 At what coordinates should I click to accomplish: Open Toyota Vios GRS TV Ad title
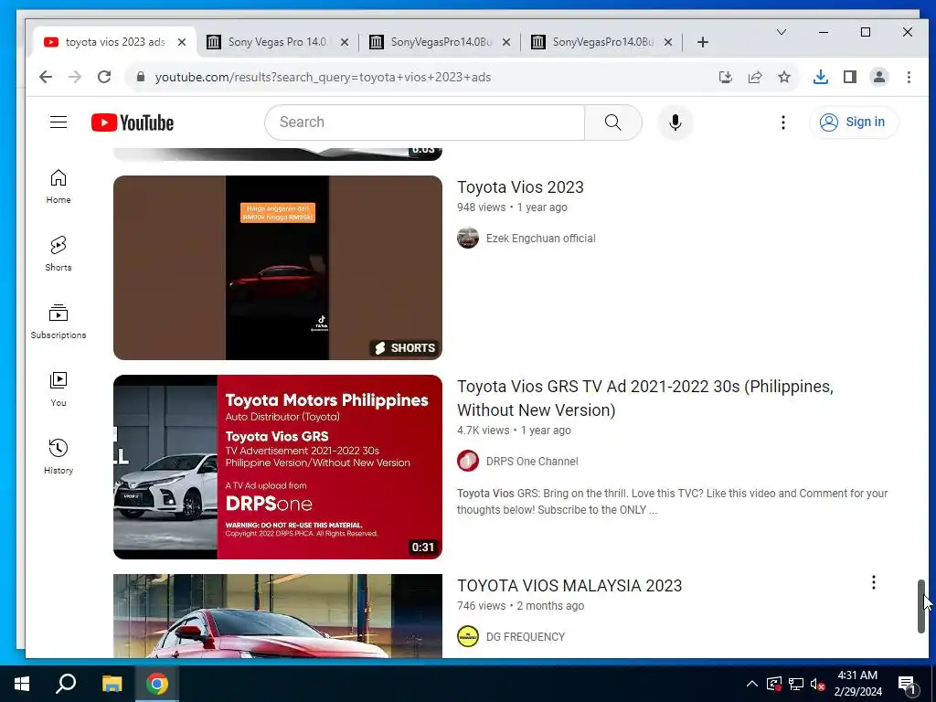tap(645, 399)
